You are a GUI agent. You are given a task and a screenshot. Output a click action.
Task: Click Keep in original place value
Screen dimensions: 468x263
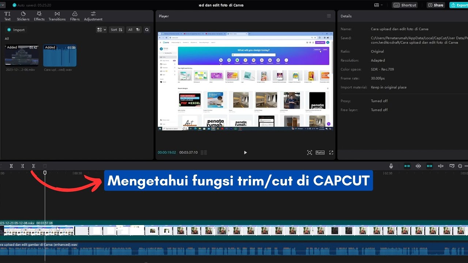[x=389, y=87]
